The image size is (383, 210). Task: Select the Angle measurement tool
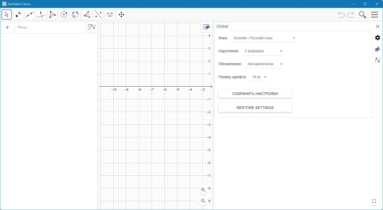[87, 15]
